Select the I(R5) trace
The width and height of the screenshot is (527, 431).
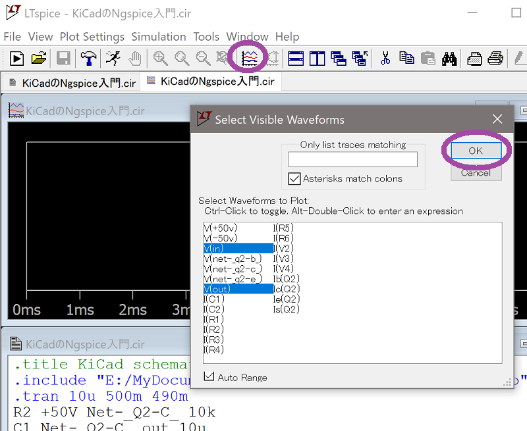[x=283, y=228]
